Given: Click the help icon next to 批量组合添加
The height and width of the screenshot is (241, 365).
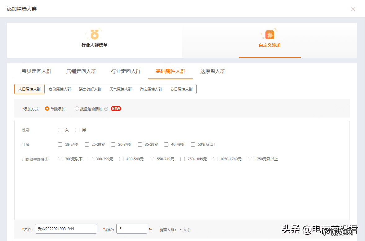Looking at the screenshot, I should click(x=106, y=109).
